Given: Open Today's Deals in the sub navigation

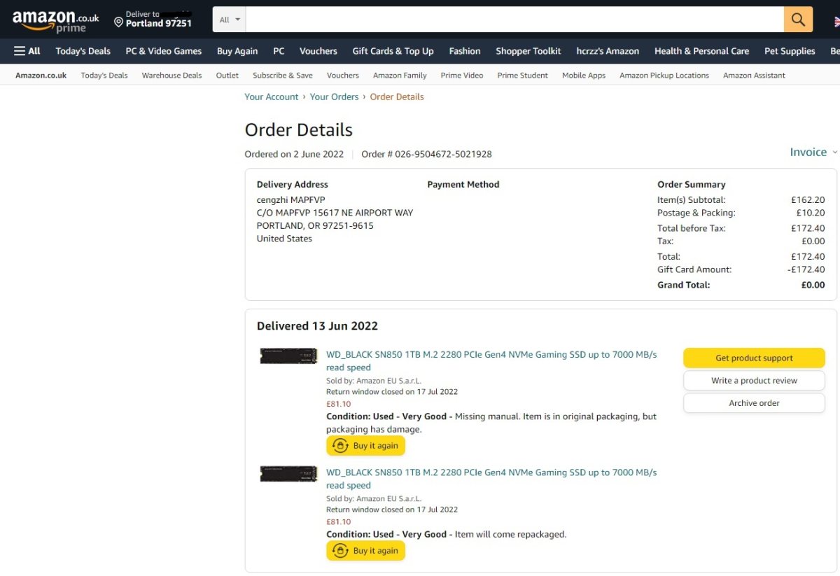Looking at the screenshot, I should click(x=104, y=76).
